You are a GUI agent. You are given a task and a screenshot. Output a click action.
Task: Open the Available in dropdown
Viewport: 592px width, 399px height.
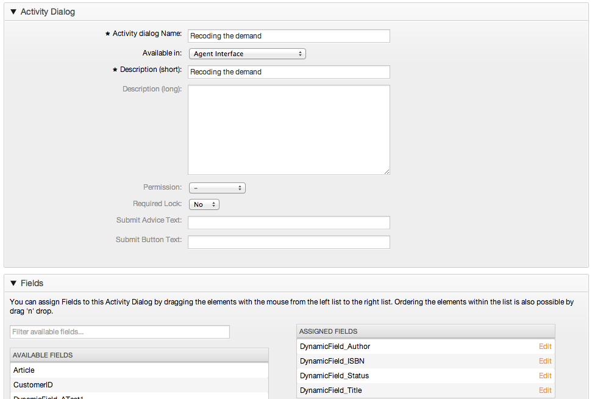247,54
